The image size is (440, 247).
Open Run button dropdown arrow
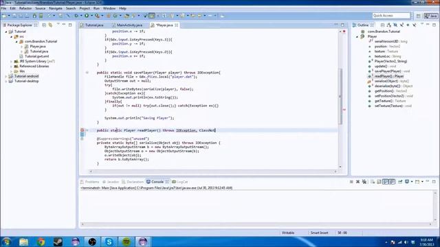(x=91, y=16)
